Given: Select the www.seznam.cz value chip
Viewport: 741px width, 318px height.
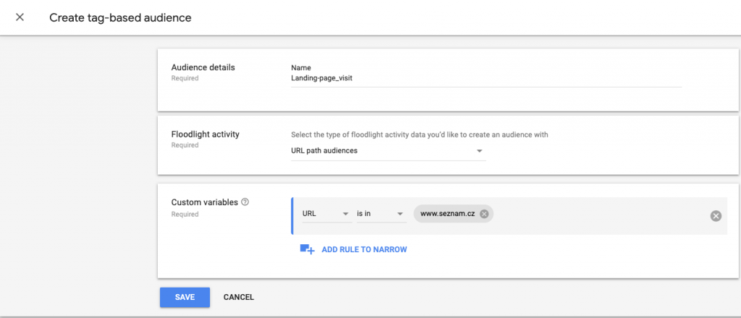Looking at the screenshot, I should 447,214.
